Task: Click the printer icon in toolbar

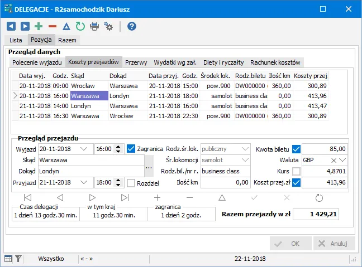Action: 94,26
